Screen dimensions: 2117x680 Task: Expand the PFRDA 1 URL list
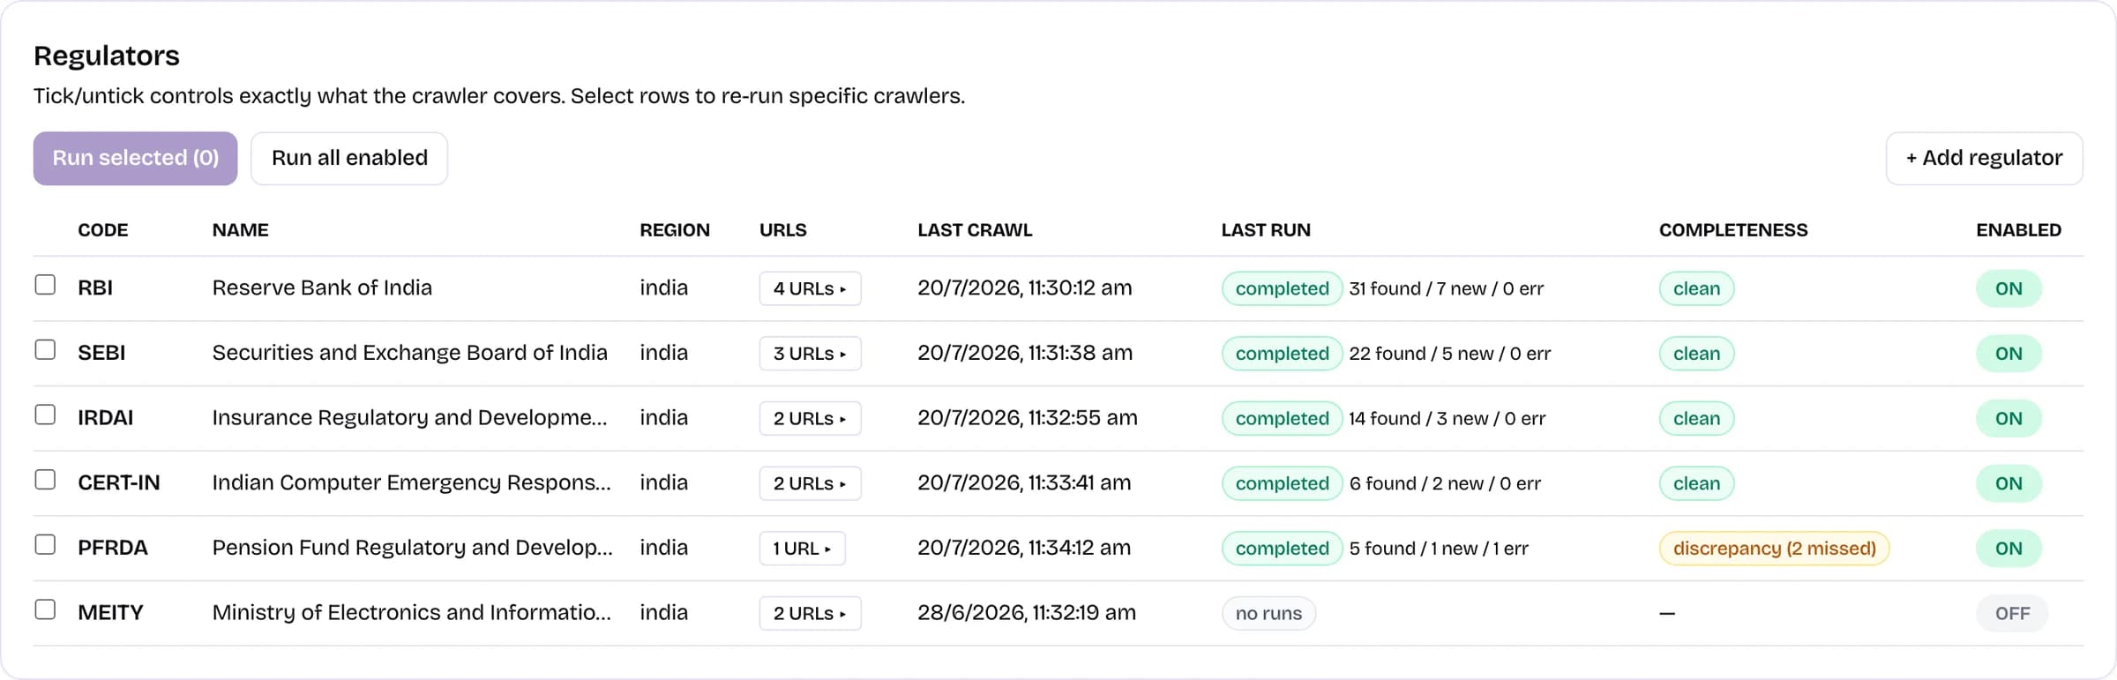coord(802,549)
